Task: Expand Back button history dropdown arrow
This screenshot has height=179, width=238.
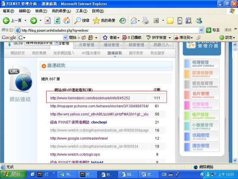Action: (25, 20)
